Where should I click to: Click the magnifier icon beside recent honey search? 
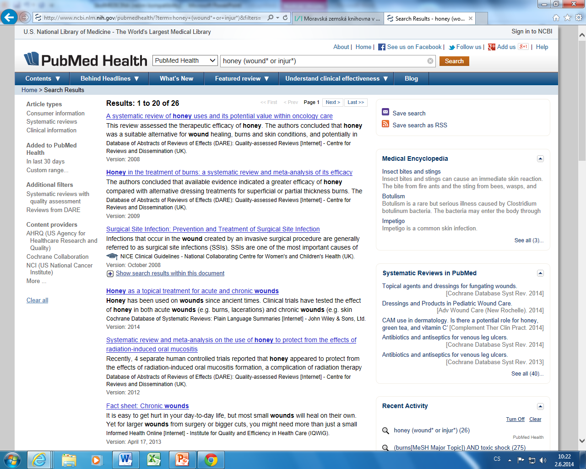click(x=385, y=431)
